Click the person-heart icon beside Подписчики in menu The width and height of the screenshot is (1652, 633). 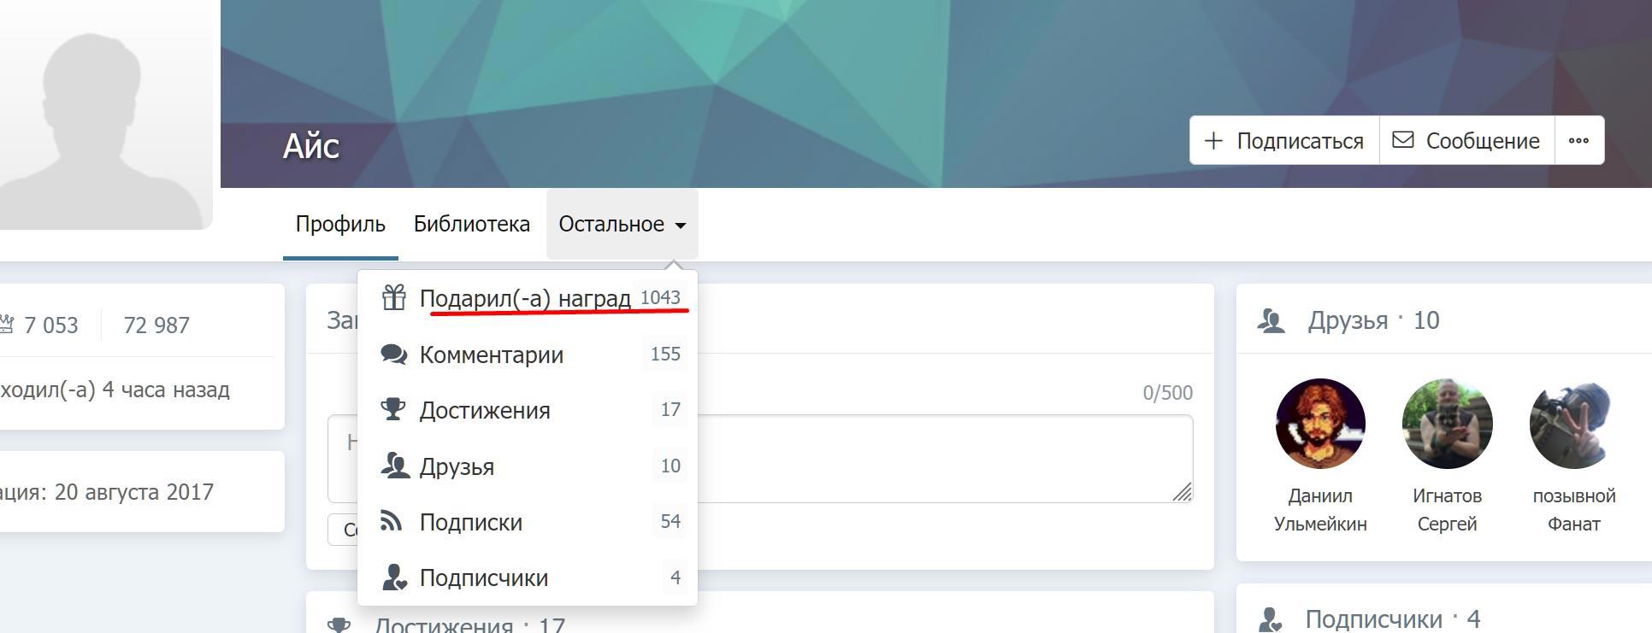[x=393, y=577]
